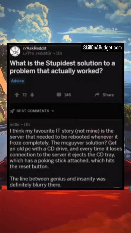Viewport: 131px width, 233px height.
Task: Downvote the post with the down arrow
Action: click(32, 95)
